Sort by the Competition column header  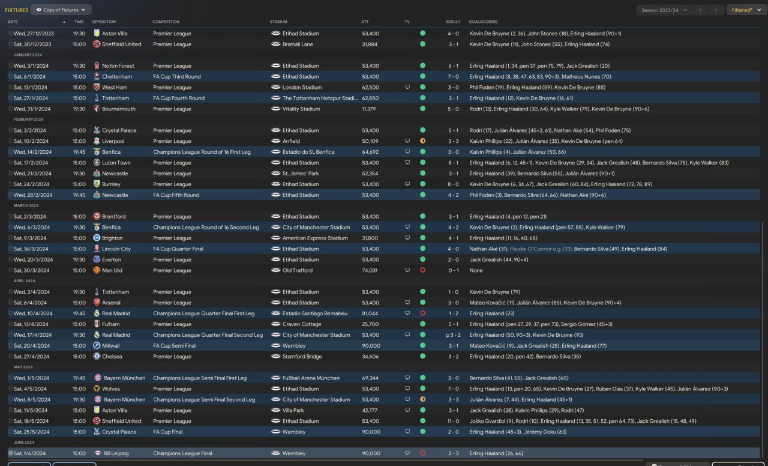point(166,22)
